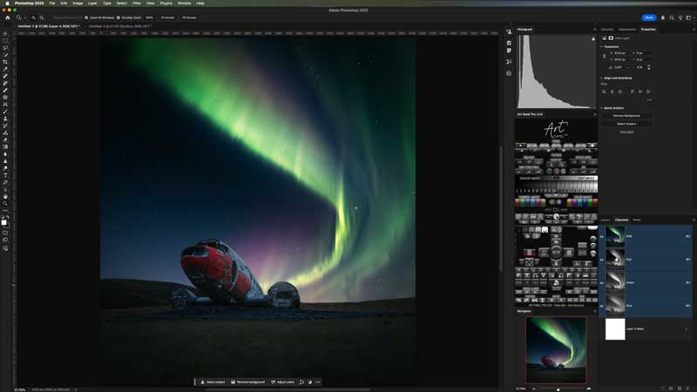Switch to the Layers tab
The image size is (697, 392).
[x=606, y=220]
